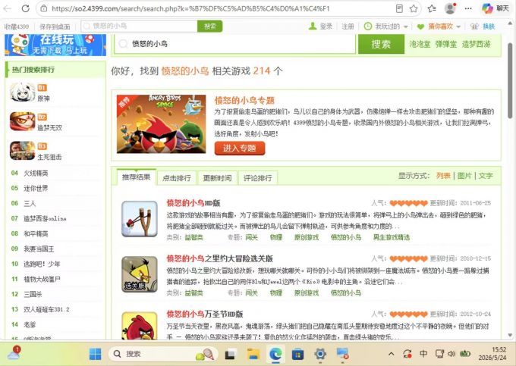Click the browser address bar URL
Image resolution: width=516 pixels, height=366 pixels.
[x=191, y=8]
